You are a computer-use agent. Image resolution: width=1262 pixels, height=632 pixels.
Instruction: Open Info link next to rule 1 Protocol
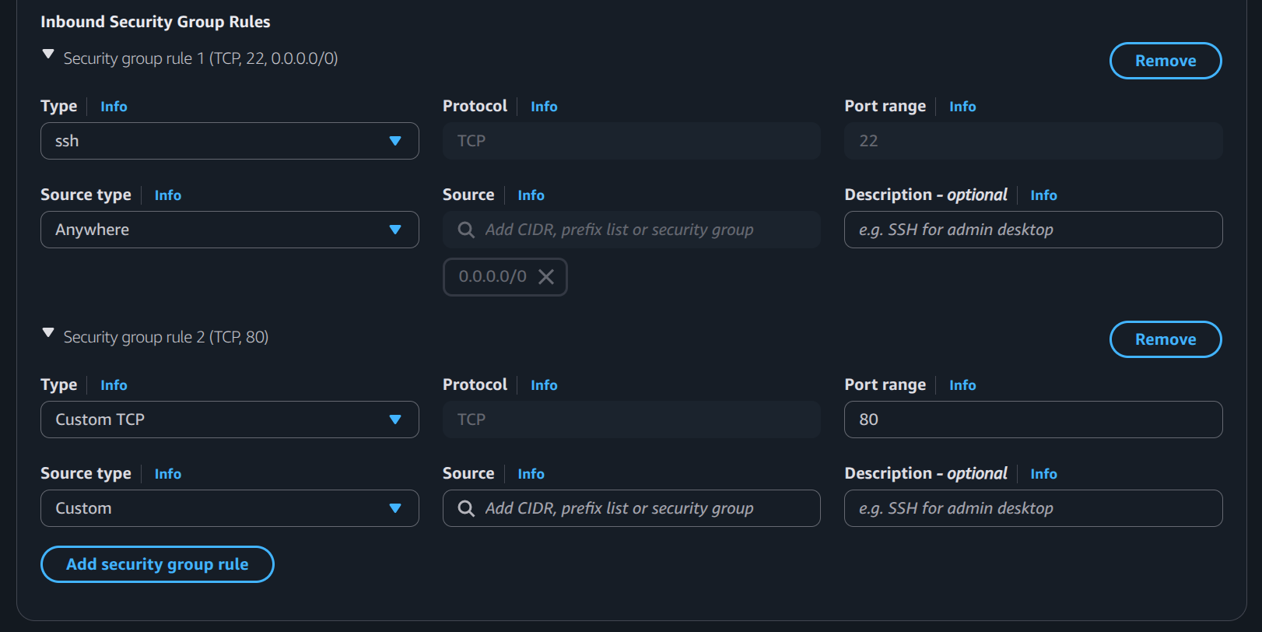click(x=544, y=107)
